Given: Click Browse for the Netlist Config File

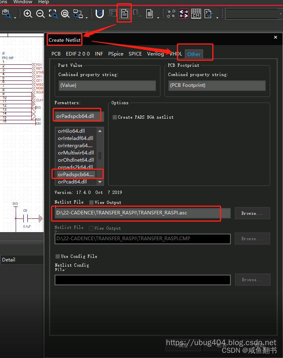Looking at the screenshot, I should click(252, 280).
